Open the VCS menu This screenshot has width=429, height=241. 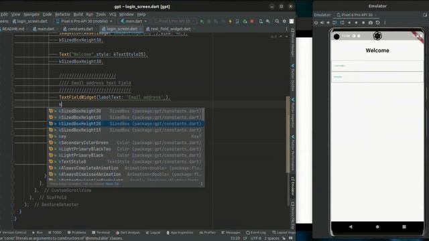coord(113,14)
